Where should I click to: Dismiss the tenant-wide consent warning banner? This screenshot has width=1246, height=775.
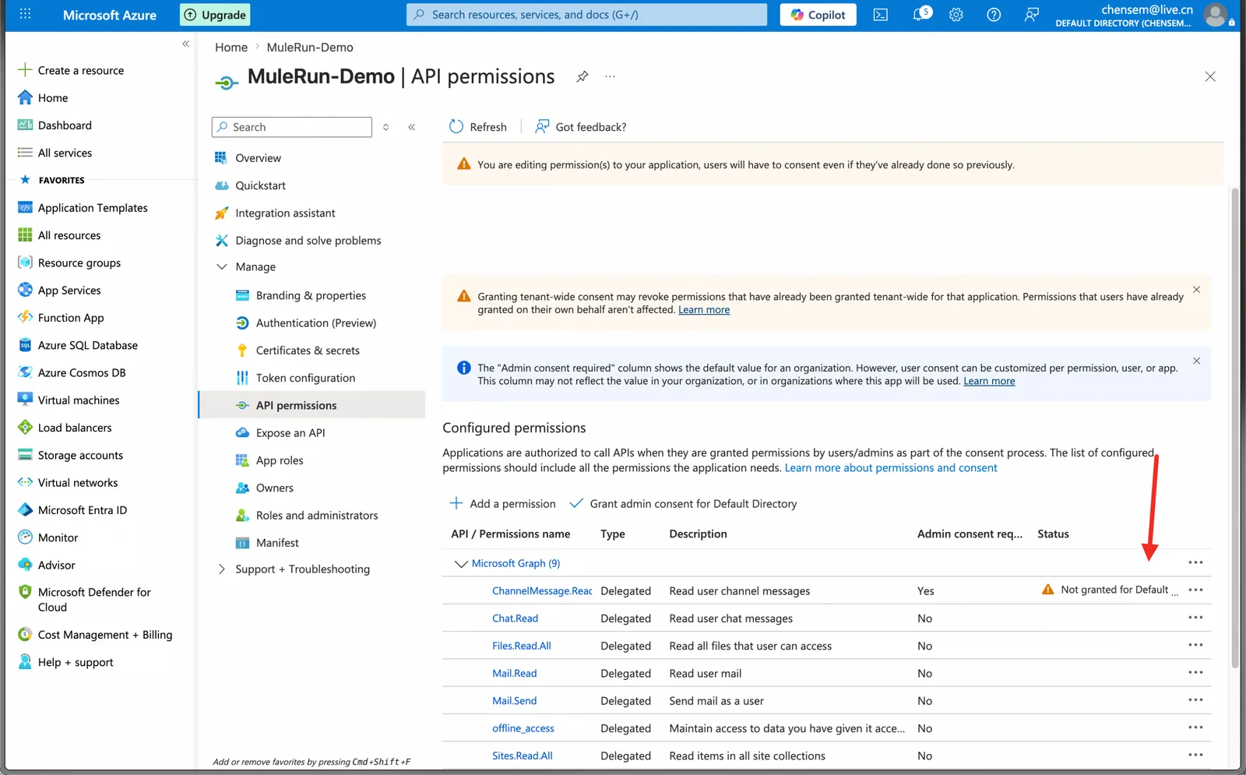pyautogui.click(x=1196, y=290)
